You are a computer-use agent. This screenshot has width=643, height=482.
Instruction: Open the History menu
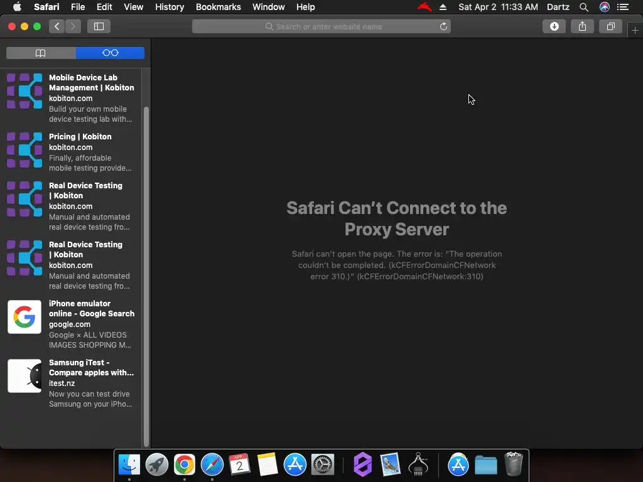(170, 7)
